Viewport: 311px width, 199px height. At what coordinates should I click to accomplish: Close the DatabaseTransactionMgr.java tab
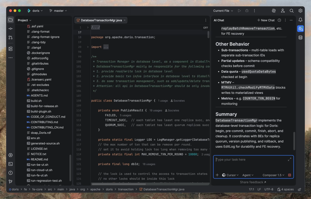[124, 20]
